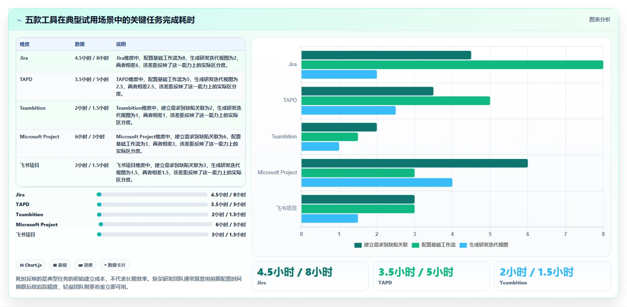Click the 图表分析 label in header

point(600,19)
